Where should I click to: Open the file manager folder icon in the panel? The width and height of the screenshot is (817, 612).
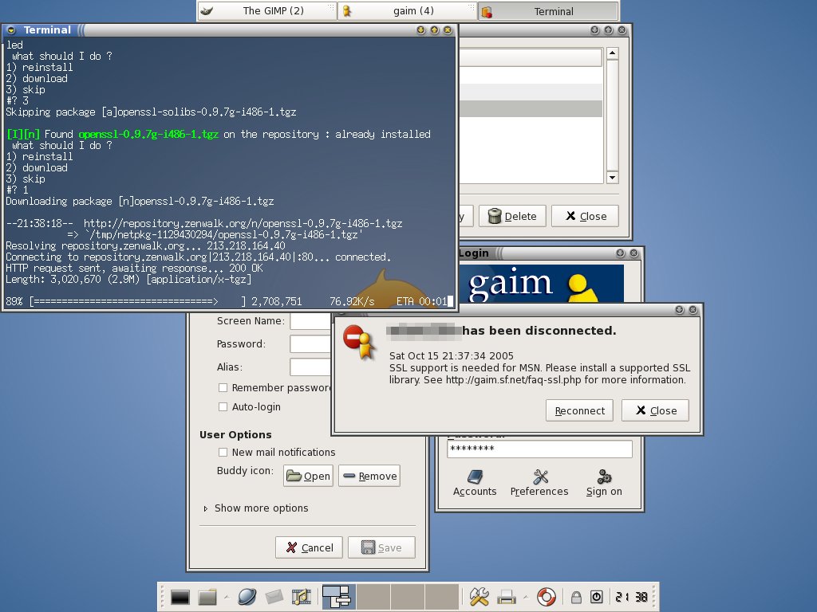coord(207,597)
